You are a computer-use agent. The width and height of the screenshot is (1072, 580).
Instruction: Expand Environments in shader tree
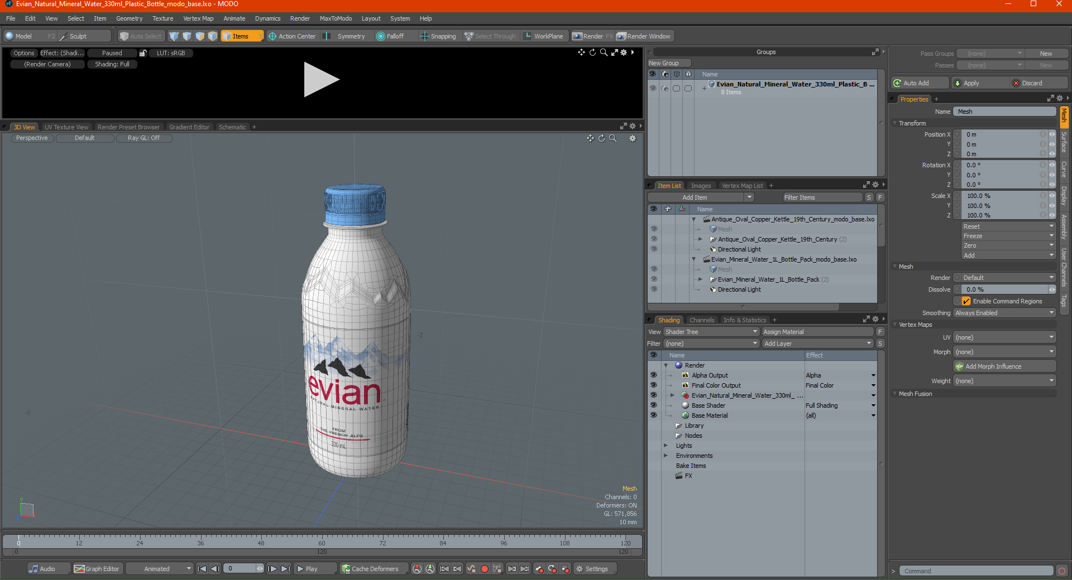(666, 456)
